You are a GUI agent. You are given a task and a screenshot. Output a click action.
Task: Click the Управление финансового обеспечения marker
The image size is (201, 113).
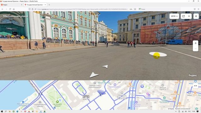pyautogui.click(x=122, y=93)
